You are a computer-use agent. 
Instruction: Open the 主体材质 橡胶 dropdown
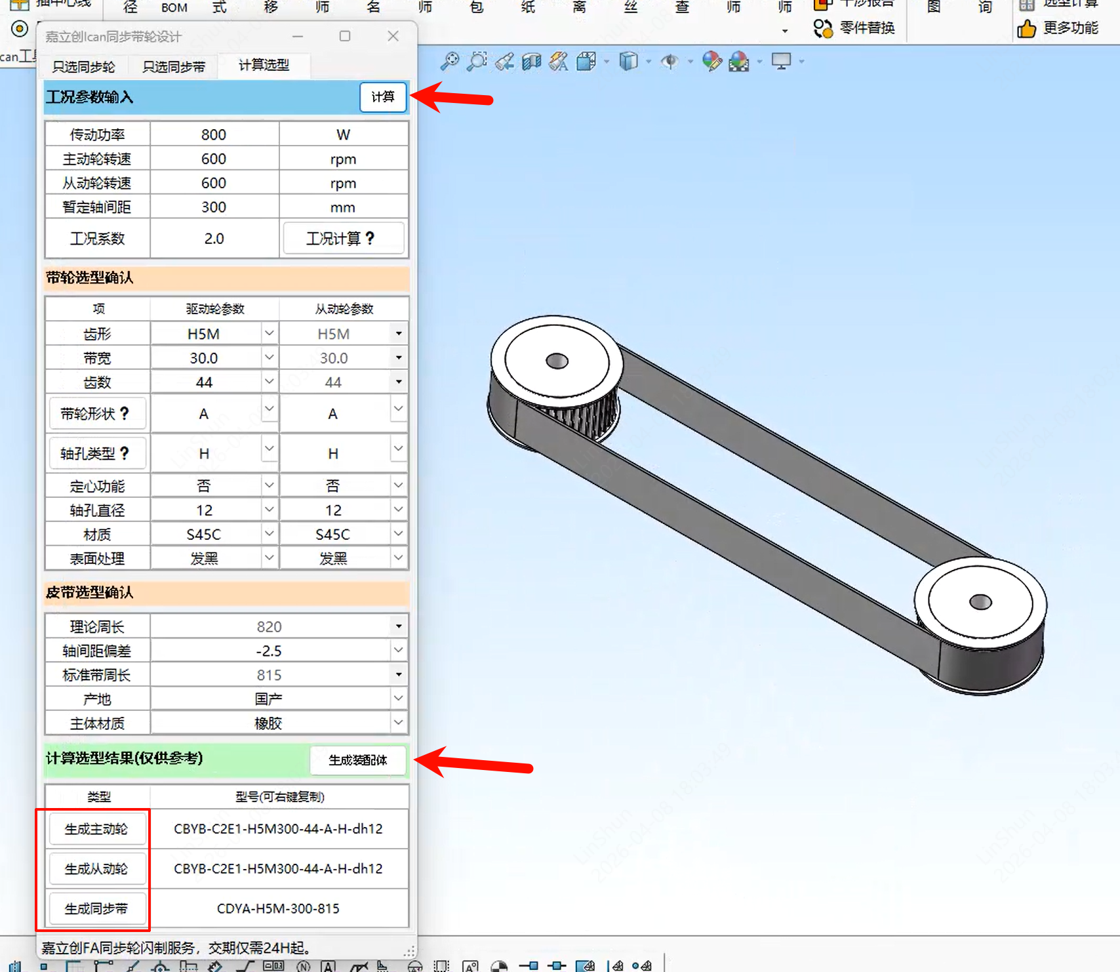(x=398, y=723)
